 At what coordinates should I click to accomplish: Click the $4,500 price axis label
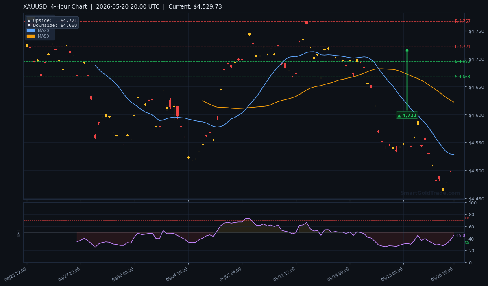pos(477,171)
